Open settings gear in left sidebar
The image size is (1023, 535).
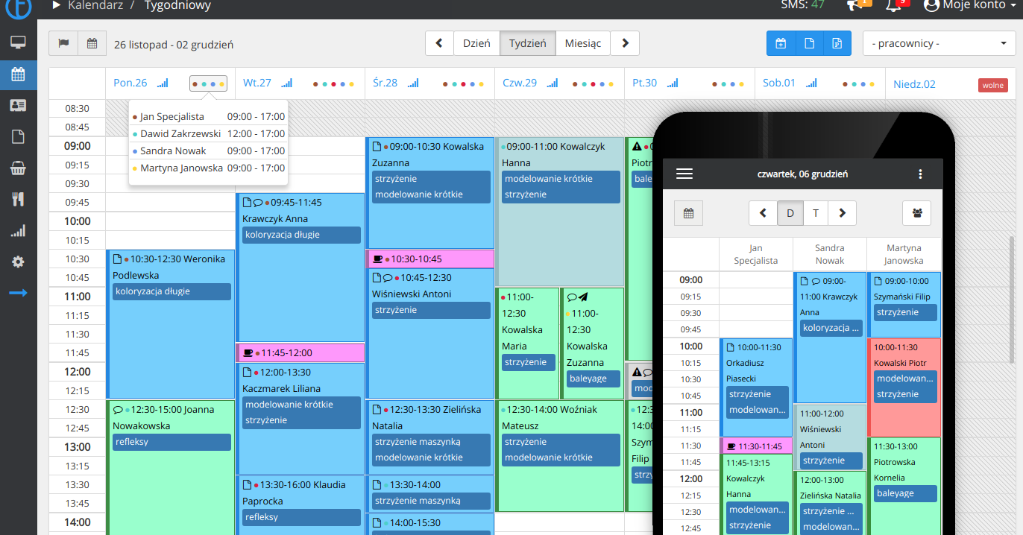click(x=18, y=262)
